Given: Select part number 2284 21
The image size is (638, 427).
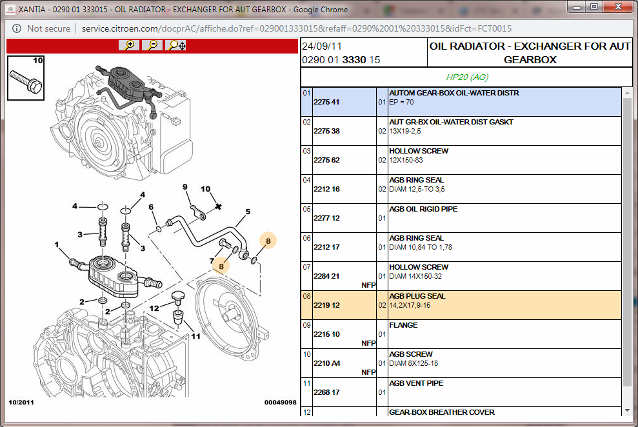Looking at the screenshot, I should click(x=326, y=276).
